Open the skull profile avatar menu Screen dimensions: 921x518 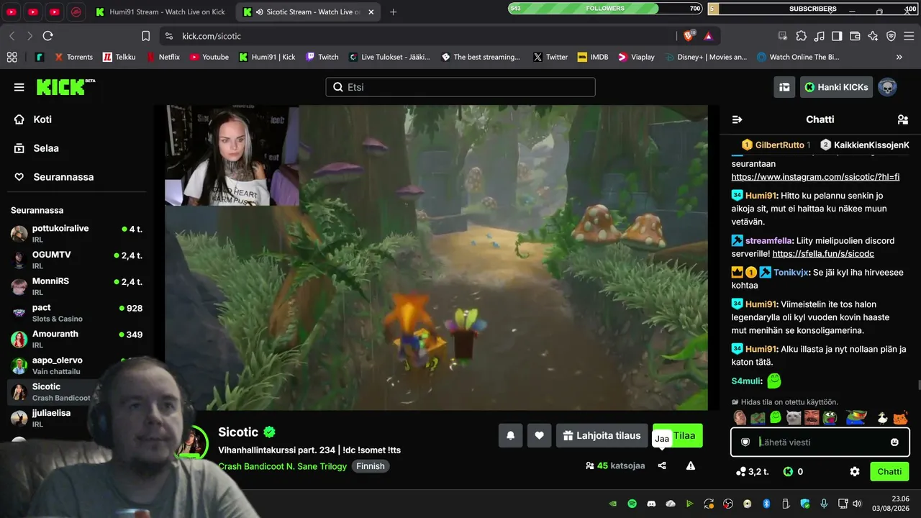pos(887,87)
